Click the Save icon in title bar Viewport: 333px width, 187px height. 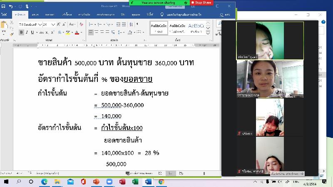point(4,6)
